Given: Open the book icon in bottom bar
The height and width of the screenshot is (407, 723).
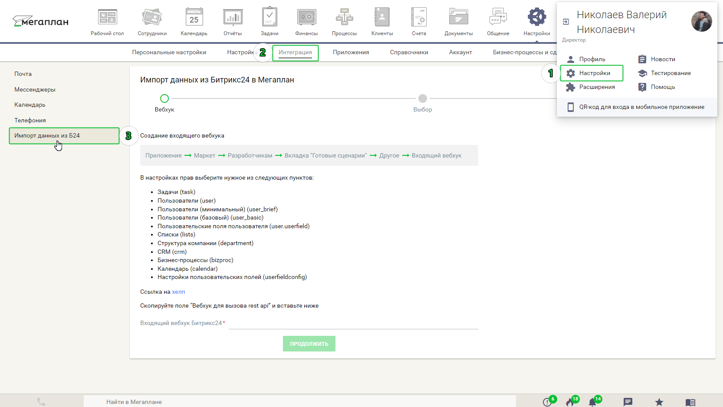Looking at the screenshot, I should coord(690,402).
